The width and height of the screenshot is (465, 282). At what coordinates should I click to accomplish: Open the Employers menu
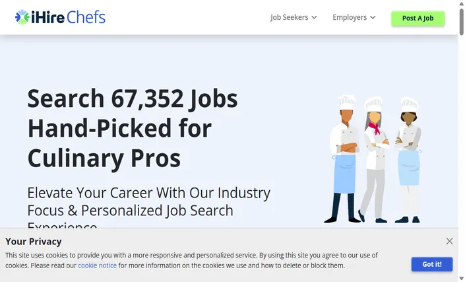pos(354,18)
